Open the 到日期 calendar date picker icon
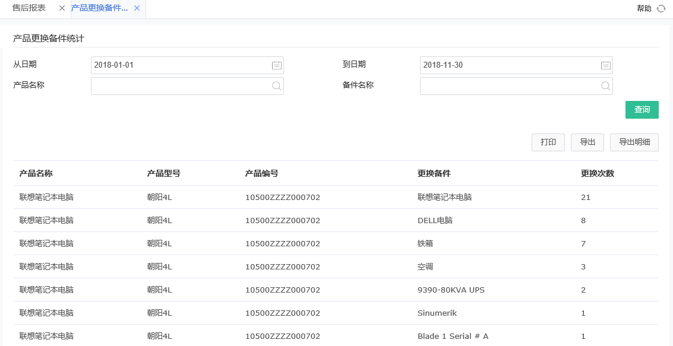Image resolution: width=673 pixels, height=346 pixels. tap(605, 65)
